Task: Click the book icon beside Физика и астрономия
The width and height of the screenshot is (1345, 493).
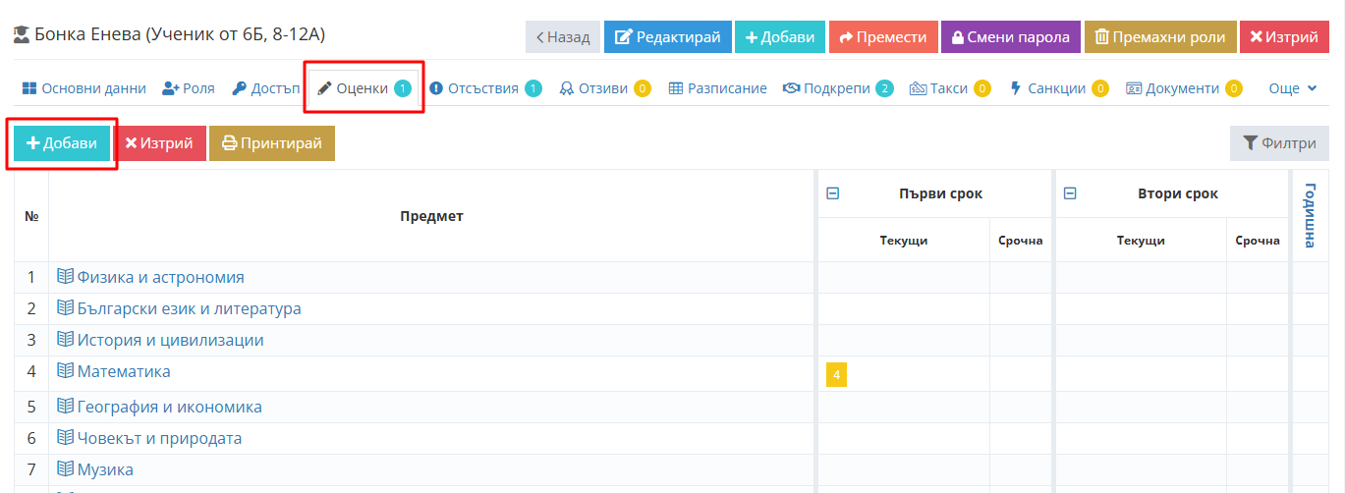Action: point(66,277)
